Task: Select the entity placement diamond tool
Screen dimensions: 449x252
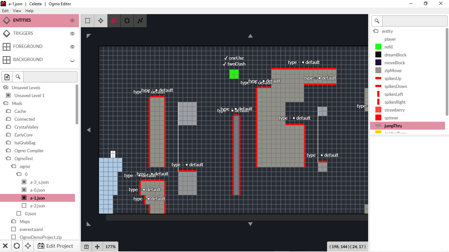Action: [x=100, y=20]
